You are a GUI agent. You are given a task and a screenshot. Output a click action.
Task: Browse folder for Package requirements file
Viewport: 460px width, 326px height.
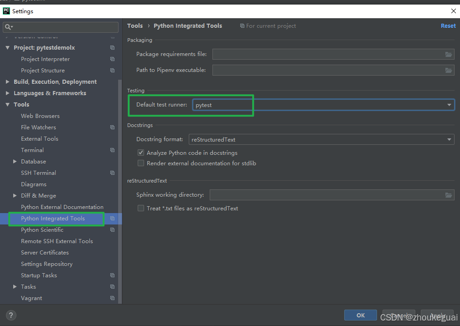coord(449,54)
